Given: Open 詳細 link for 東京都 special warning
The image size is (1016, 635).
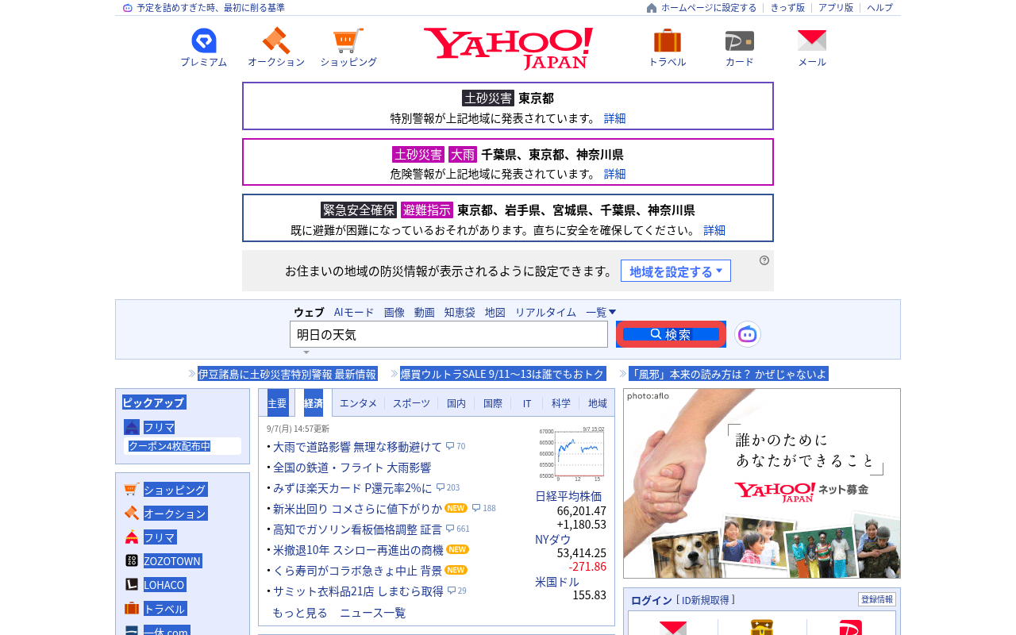Looking at the screenshot, I should pyautogui.click(x=614, y=118).
